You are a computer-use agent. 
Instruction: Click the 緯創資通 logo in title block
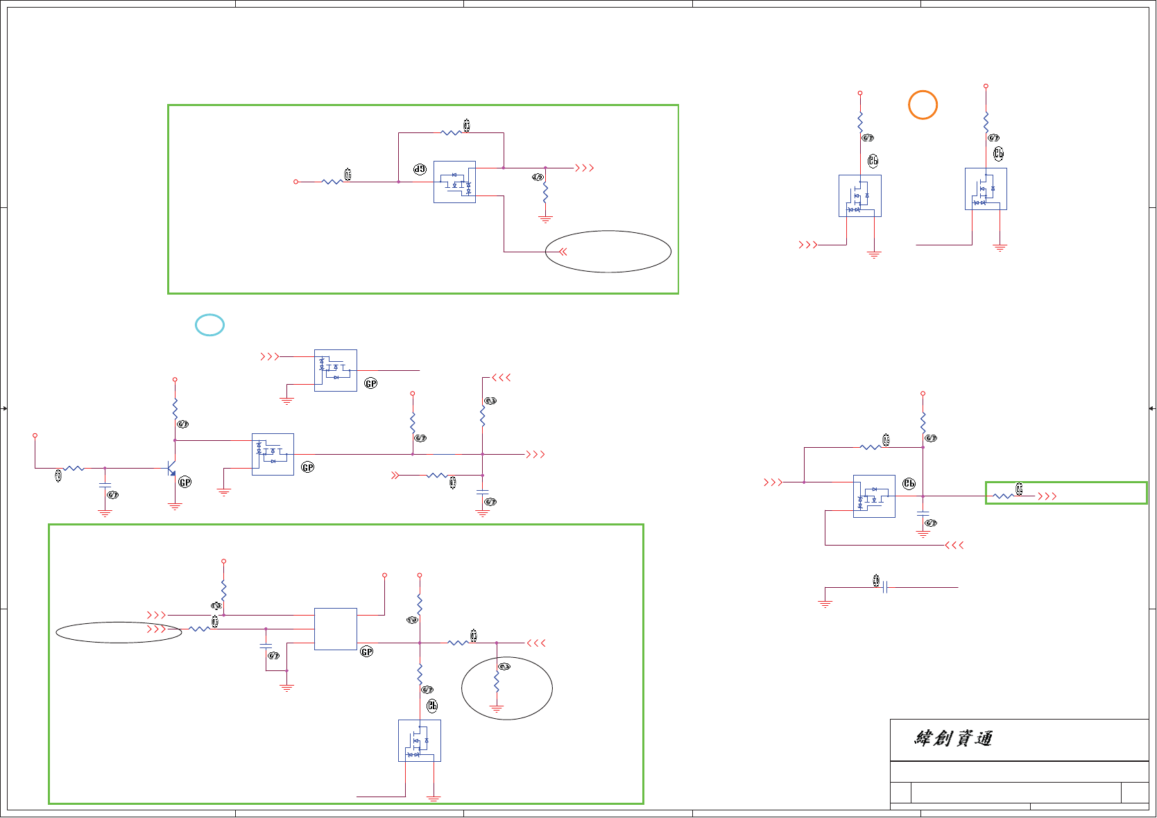tap(953, 739)
